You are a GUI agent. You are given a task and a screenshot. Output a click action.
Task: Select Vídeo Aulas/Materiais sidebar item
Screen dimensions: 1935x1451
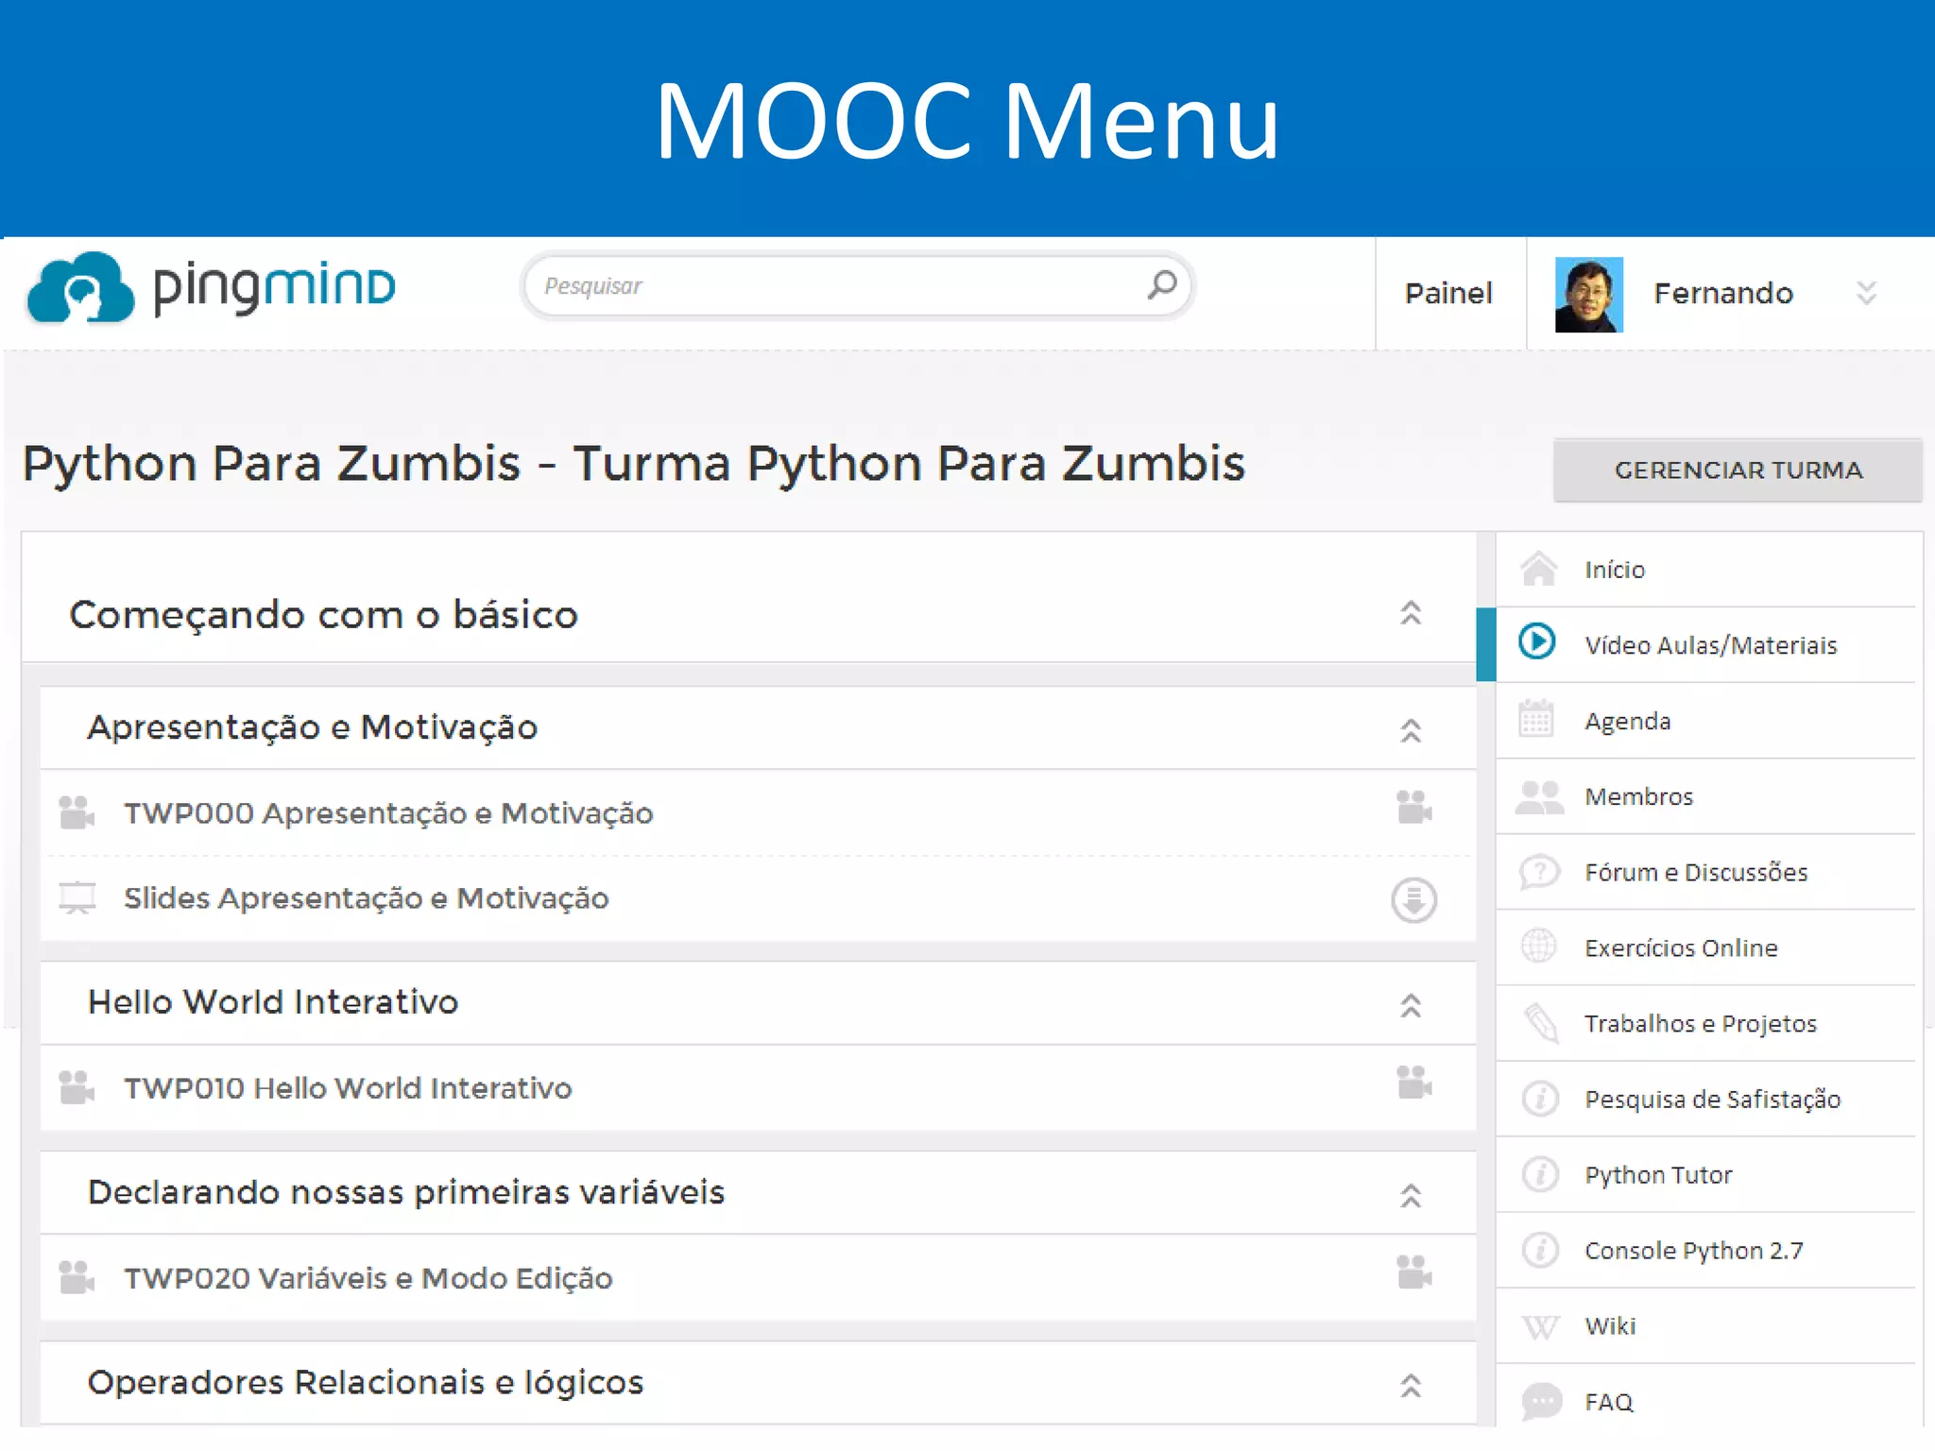[1709, 645]
